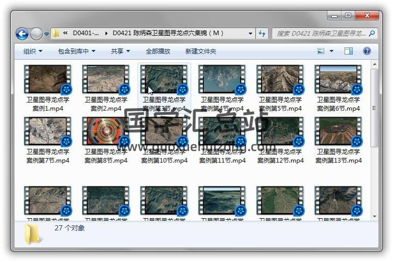Click the Forward navigation arrow button

[x=36, y=34]
